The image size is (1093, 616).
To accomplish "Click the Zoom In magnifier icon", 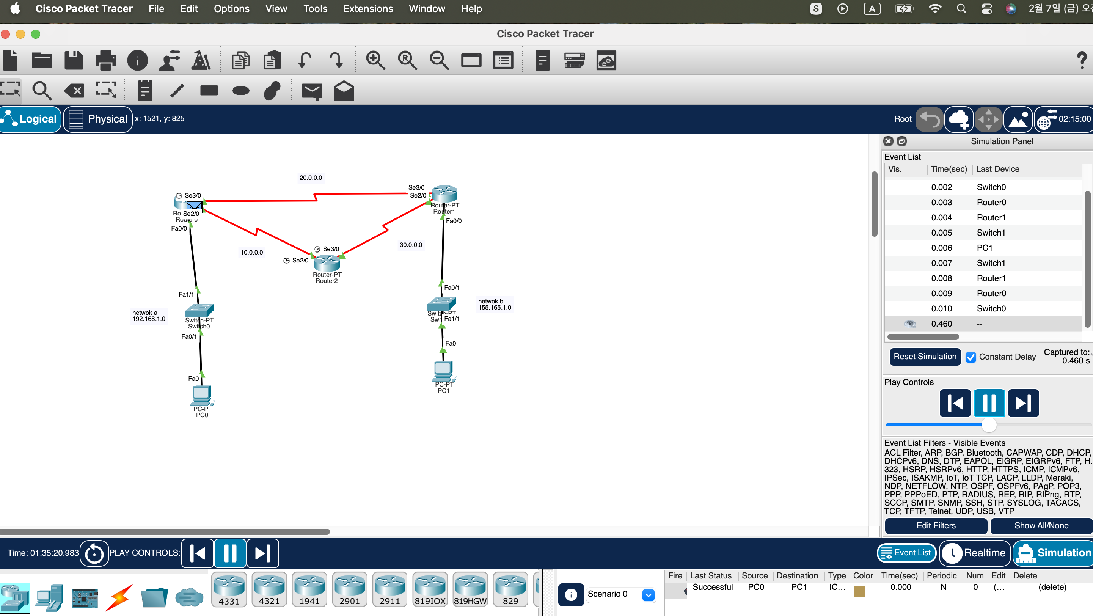I will (375, 60).
